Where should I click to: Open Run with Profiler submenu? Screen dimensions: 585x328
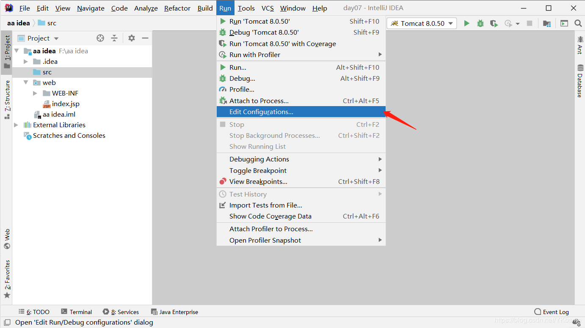(x=301, y=55)
